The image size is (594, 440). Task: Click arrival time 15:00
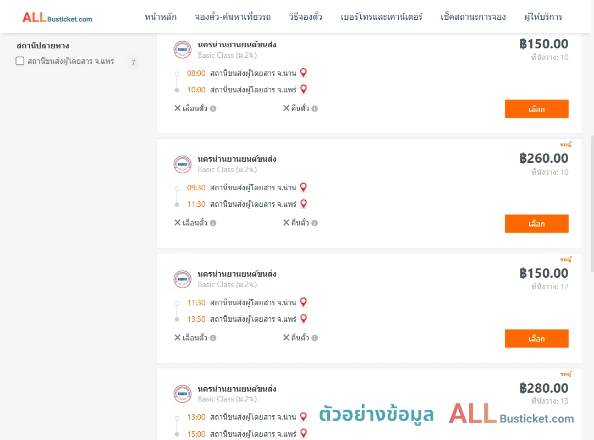[x=196, y=435]
